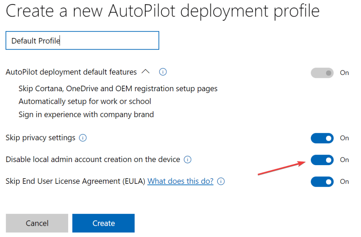This screenshot has height=237, width=361.
Task: Click 'Skip End User License Agreement (EULA)' label
Action: click(x=75, y=181)
